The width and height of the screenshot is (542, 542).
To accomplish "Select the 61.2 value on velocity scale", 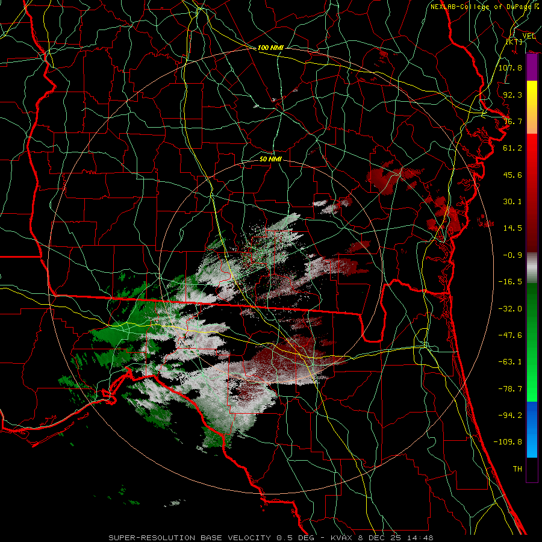I will [x=512, y=148].
